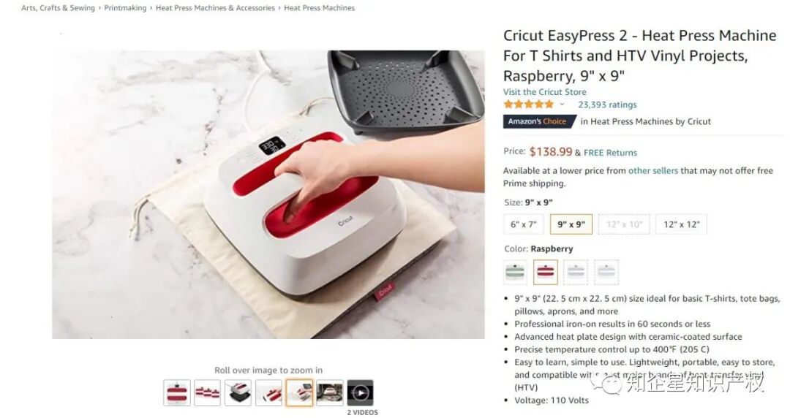Screen dimensions: 790x418
Task: Select the 6" x 7" size option
Action: [524, 224]
